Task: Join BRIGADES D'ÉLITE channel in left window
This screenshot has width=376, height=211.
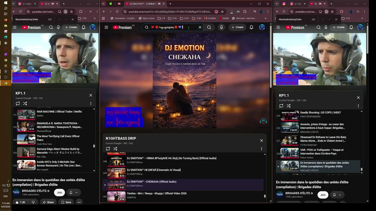Action: tap(60, 193)
